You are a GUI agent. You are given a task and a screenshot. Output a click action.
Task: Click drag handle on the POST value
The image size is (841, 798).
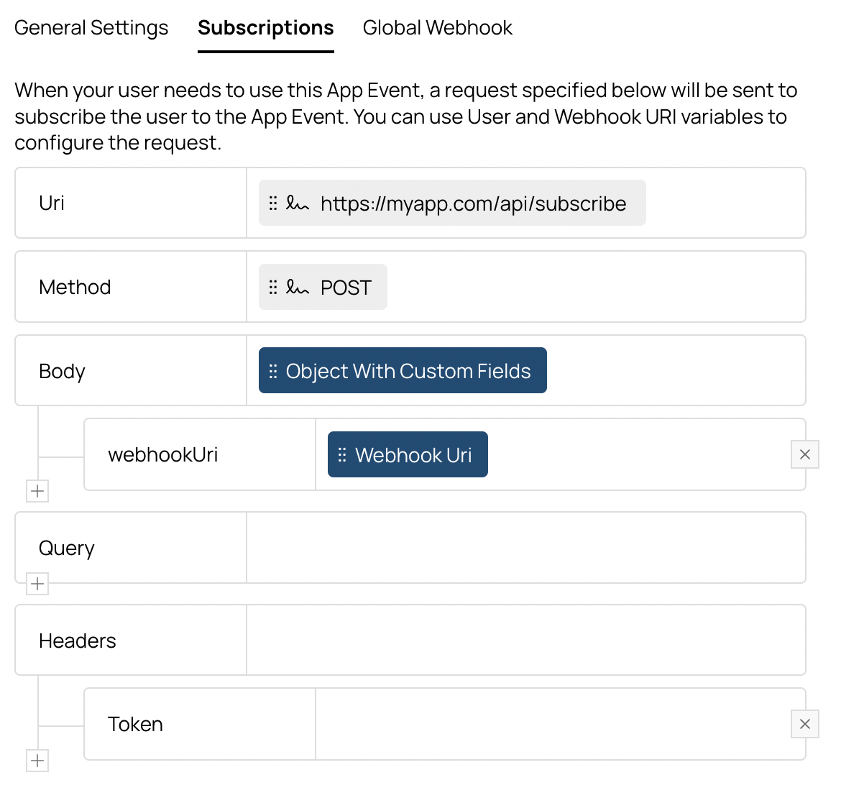point(273,288)
